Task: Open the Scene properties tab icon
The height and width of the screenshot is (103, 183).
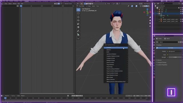Action: 154,51
